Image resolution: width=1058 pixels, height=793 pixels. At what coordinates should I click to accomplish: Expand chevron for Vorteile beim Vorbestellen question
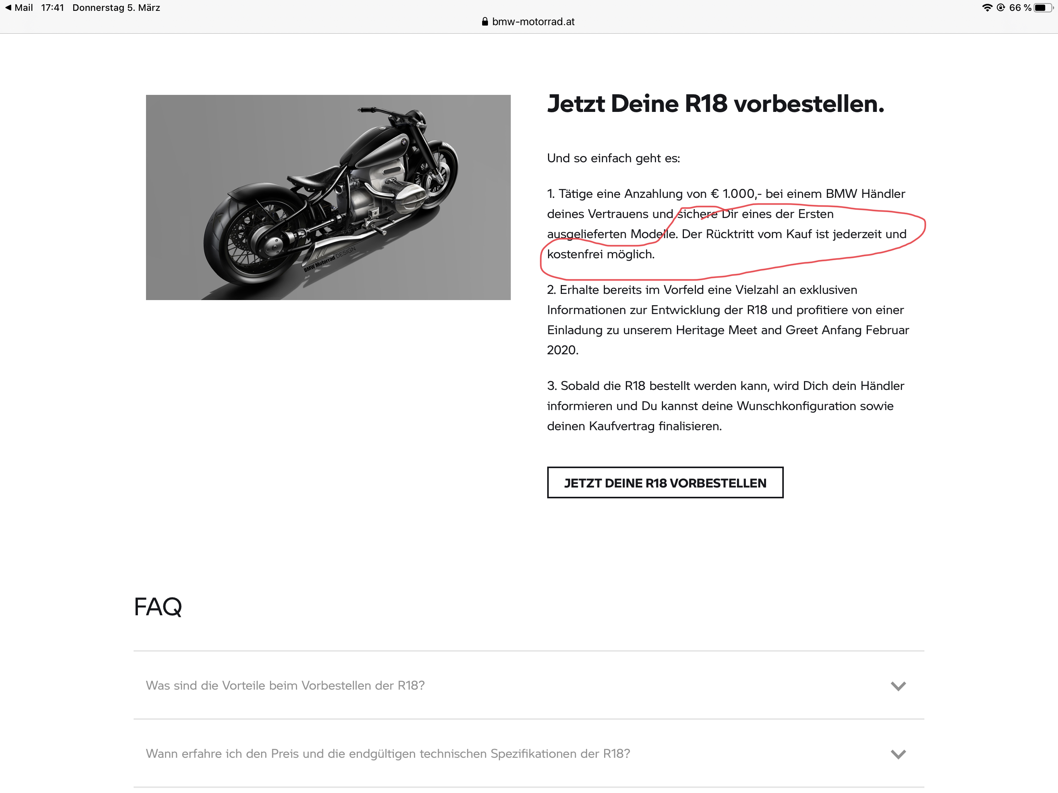click(898, 686)
